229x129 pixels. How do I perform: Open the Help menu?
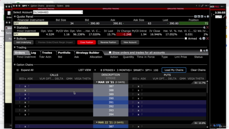tap(67, 6)
